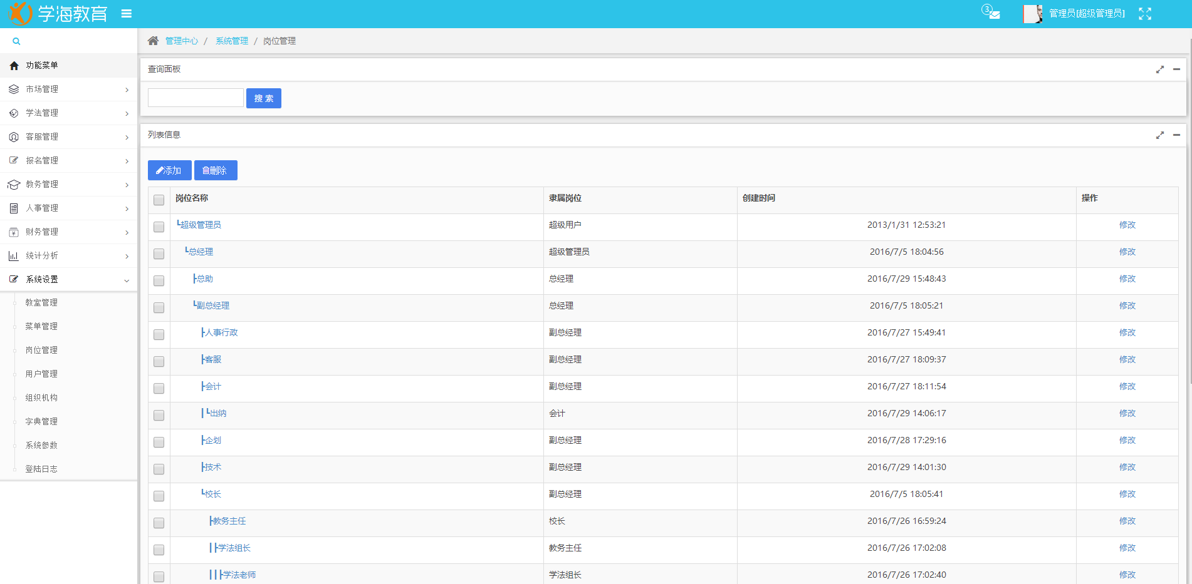Click the administrator avatar picture
Viewport: 1192px width, 584px height.
[x=1032, y=14]
